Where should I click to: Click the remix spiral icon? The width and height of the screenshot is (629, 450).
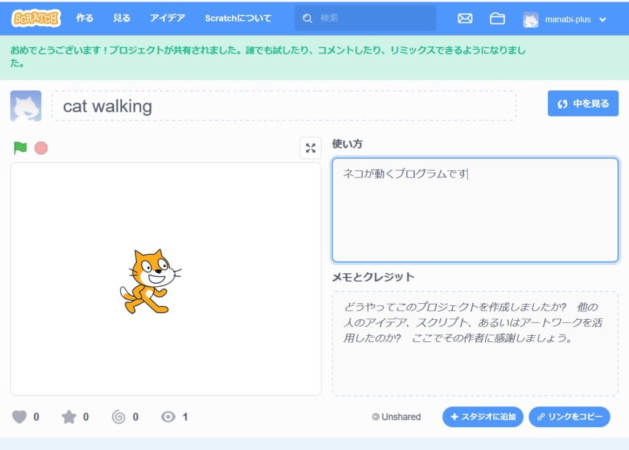[x=119, y=417]
